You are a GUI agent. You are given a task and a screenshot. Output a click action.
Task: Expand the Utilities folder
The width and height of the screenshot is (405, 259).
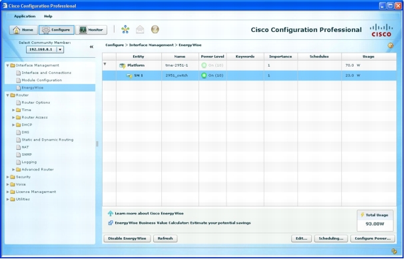coord(7,199)
